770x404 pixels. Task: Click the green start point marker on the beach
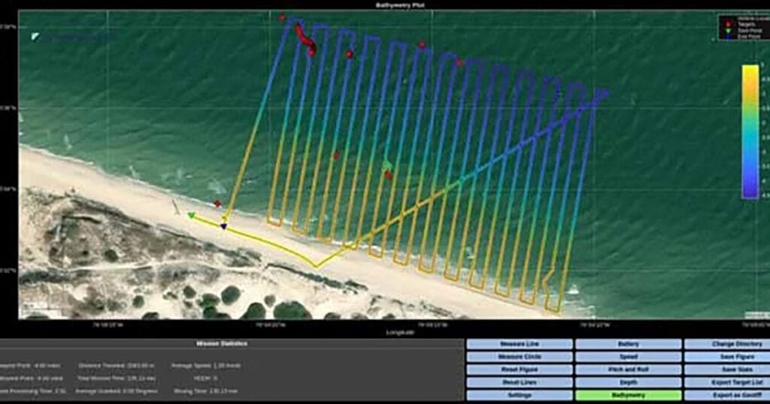(191, 216)
